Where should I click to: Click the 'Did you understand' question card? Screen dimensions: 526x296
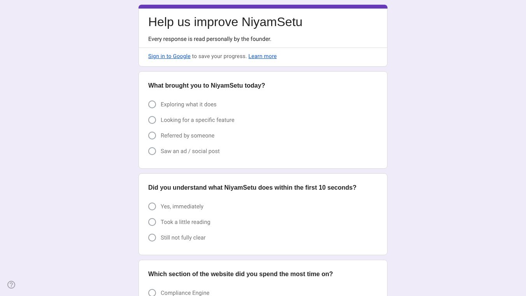coord(252,187)
